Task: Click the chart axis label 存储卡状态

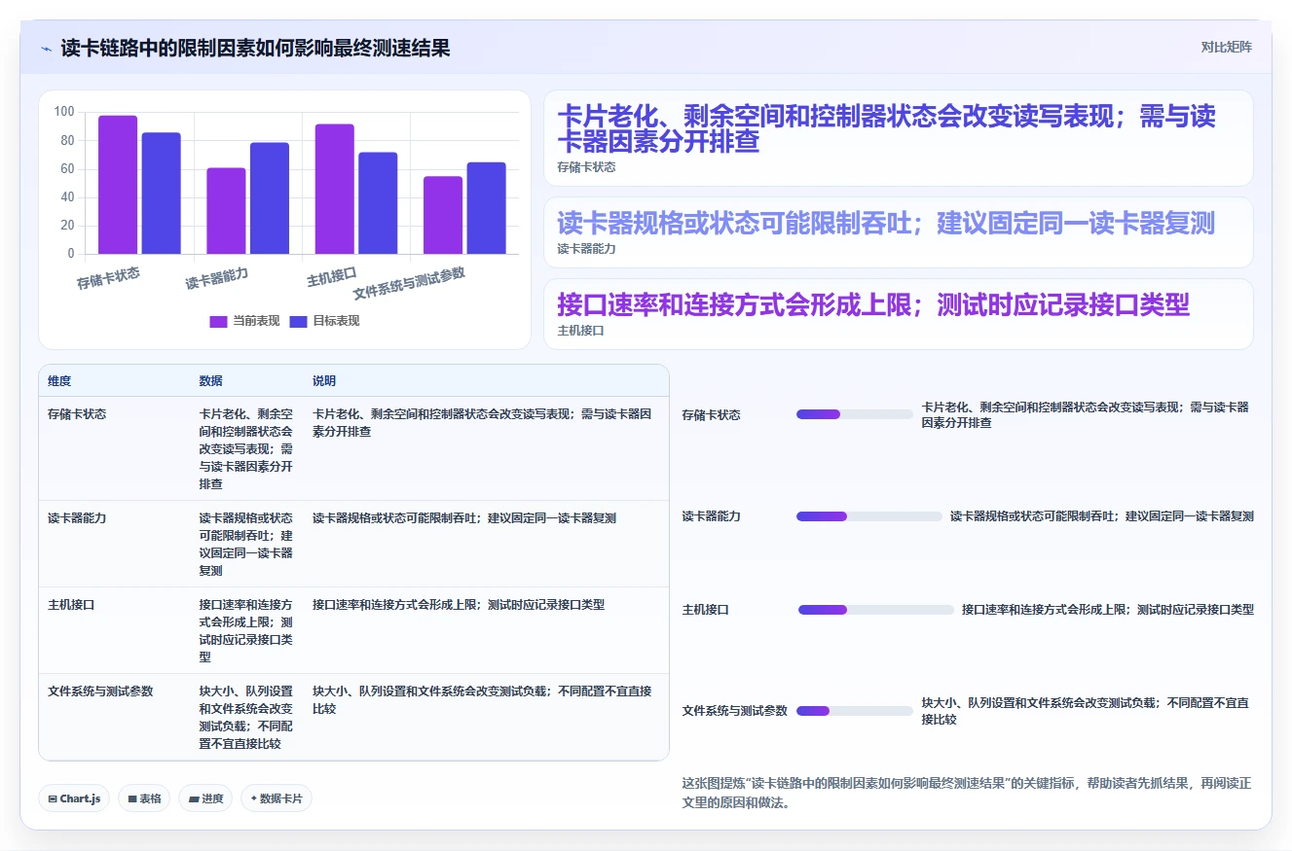Action: click(108, 279)
